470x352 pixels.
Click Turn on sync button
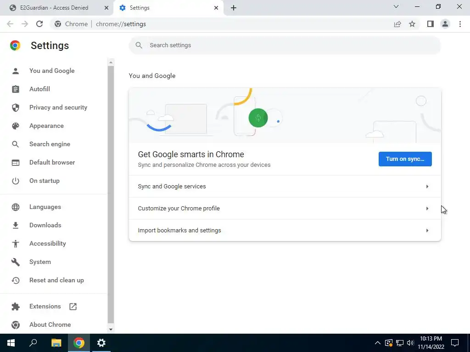coord(405,159)
